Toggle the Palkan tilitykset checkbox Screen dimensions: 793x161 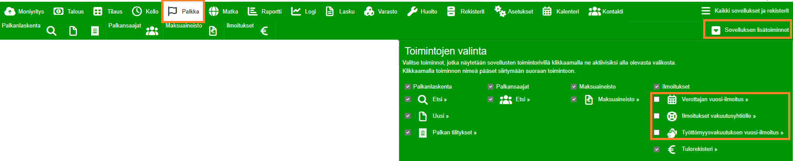pyautogui.click(x=408, y=133)
